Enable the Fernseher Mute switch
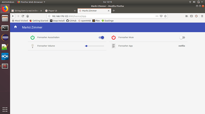This screenshot has width=205, height=114. click(x=182, y=37)
